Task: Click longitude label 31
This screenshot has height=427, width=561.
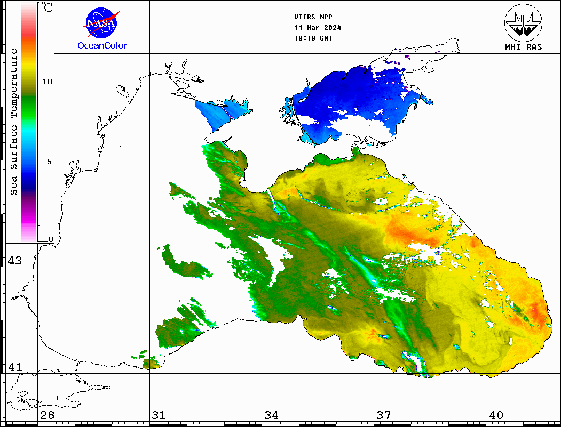Action: (x=159, y=415)
